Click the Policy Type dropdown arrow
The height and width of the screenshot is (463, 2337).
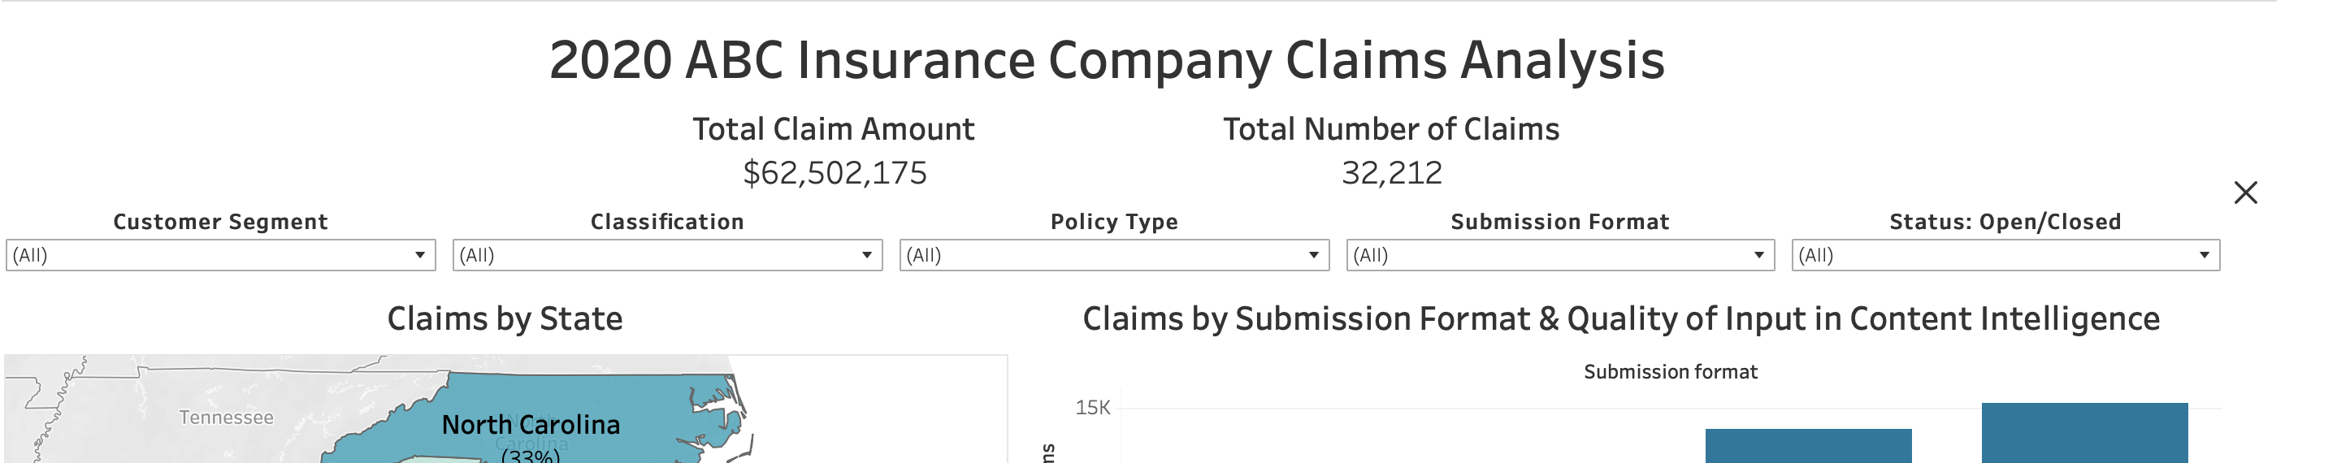(1314, 256)
